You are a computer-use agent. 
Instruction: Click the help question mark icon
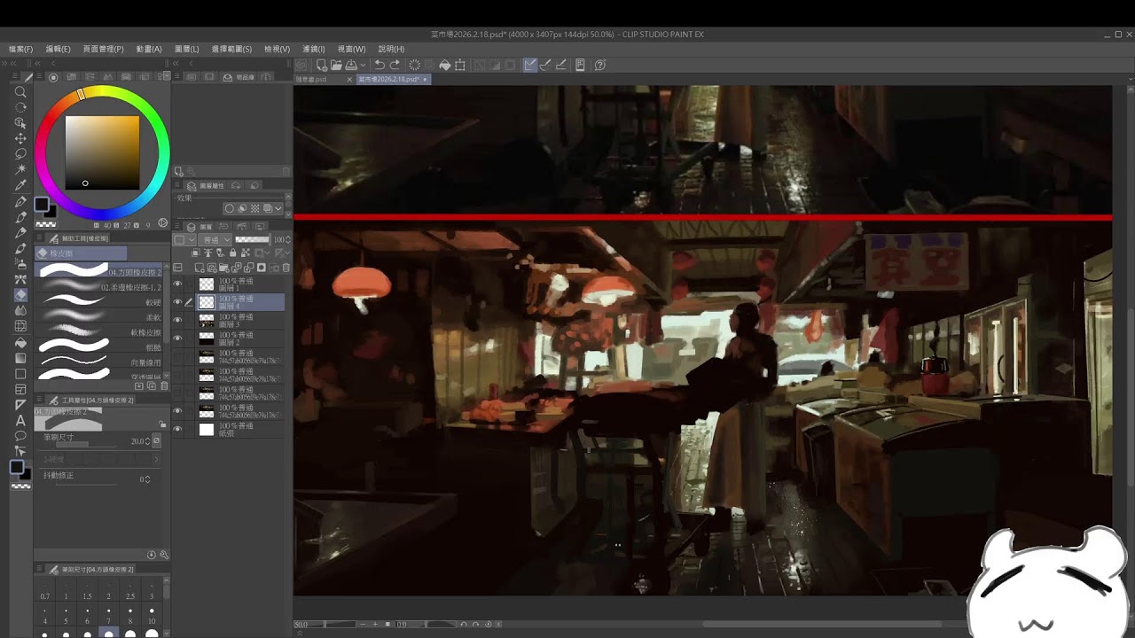point(600,65)
